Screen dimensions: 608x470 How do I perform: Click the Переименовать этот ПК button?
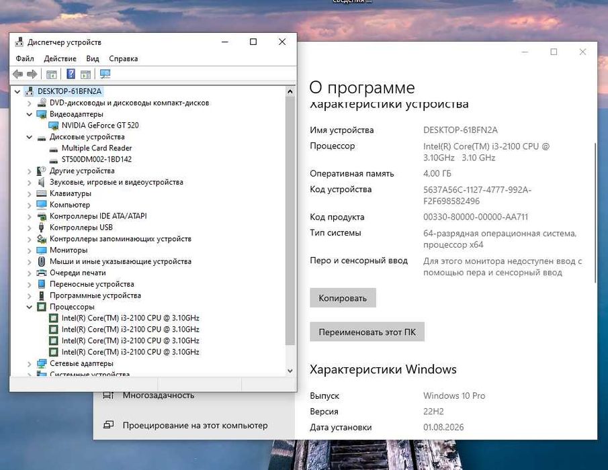tap(367, 332)
